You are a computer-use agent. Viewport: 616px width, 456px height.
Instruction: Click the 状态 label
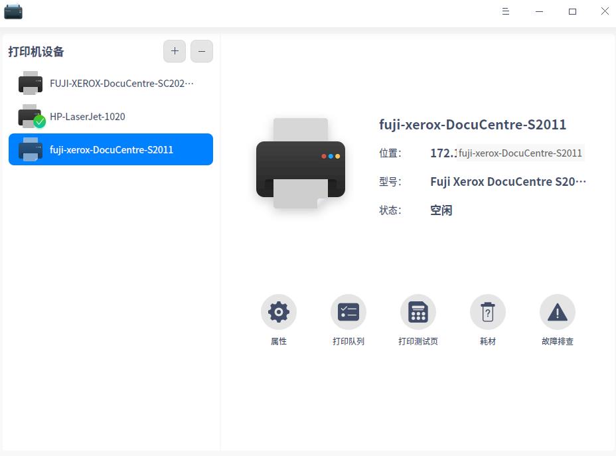[390, 210]
